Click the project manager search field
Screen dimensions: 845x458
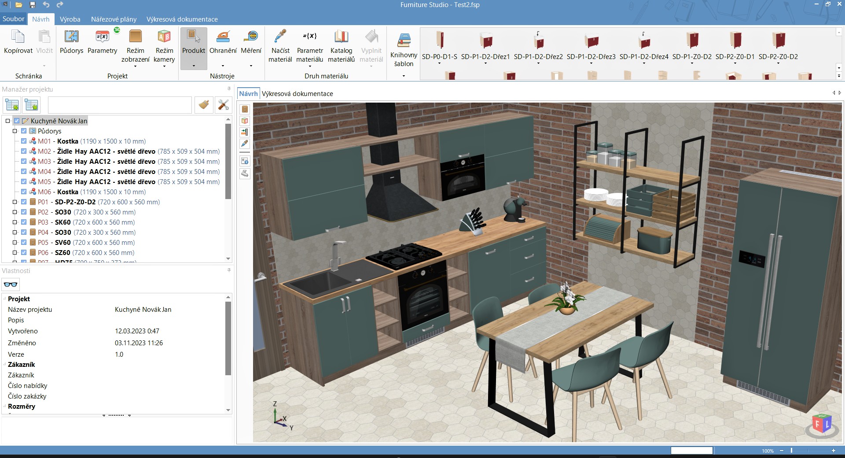120,105
